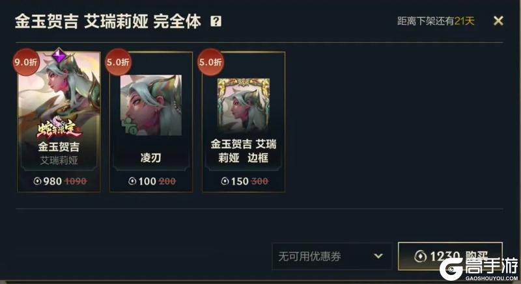The image size is (521, 284).
Task: Open the 无可用优惠券 coupon dropdown
Action: 332,256
